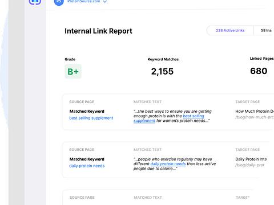The image size is (274, 205).
Task: Click the Linked Pages label
Action: click(x=262, y=59)
